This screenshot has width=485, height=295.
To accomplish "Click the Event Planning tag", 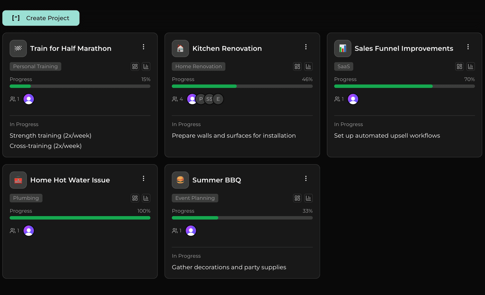I will [195, 198].
